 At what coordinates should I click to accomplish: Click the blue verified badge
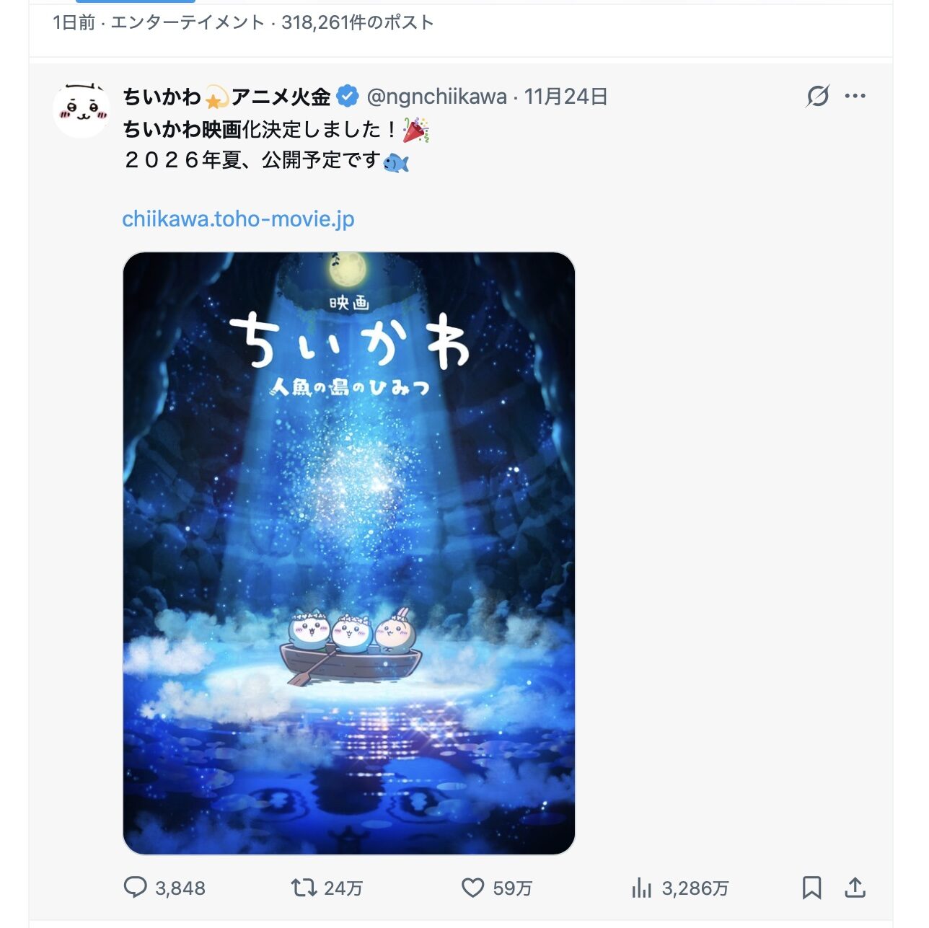[348, 96]
